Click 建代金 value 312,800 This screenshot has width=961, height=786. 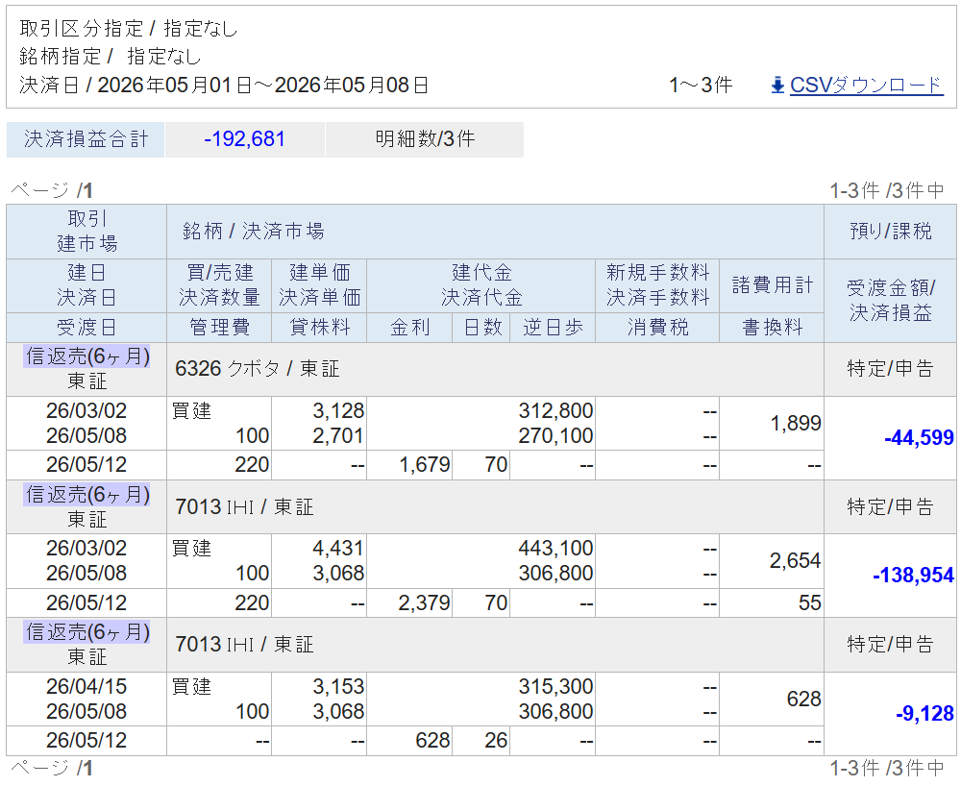point(555,410)
